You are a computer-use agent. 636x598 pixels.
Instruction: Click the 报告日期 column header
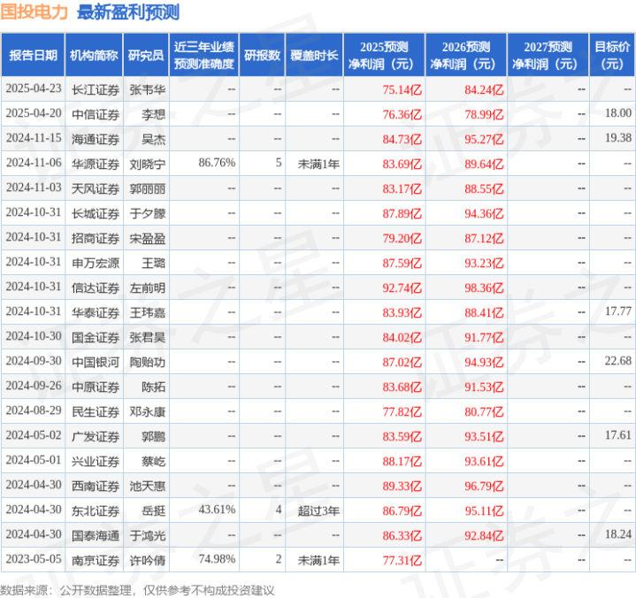[x=33, y=55]
